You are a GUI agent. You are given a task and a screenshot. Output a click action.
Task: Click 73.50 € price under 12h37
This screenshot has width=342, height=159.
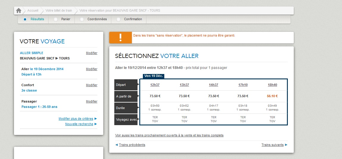tap(155, 96)
